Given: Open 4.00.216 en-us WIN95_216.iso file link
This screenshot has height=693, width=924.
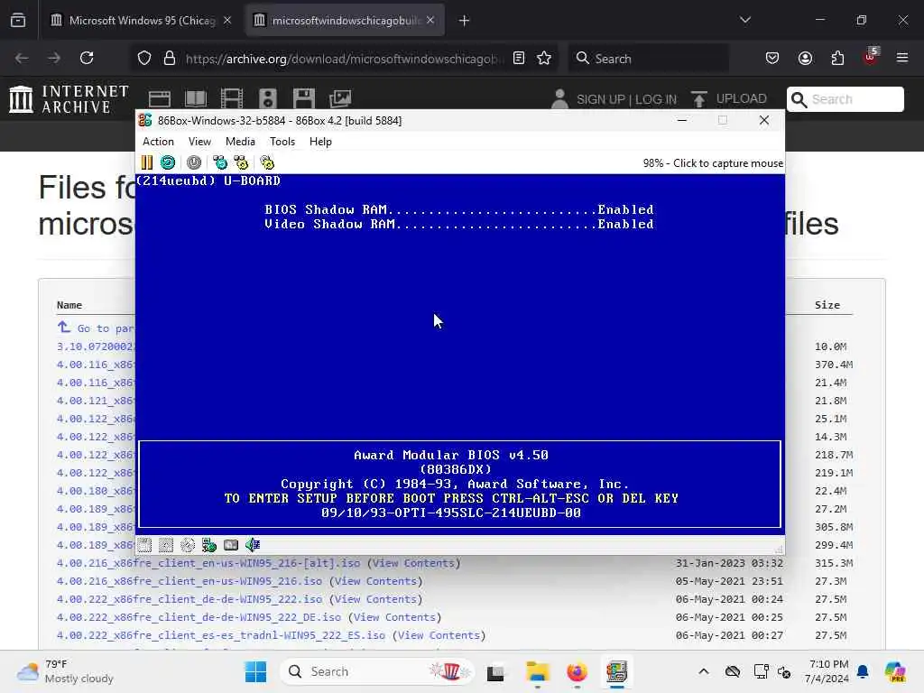Looking at the screenshot, I should point(189,581).
